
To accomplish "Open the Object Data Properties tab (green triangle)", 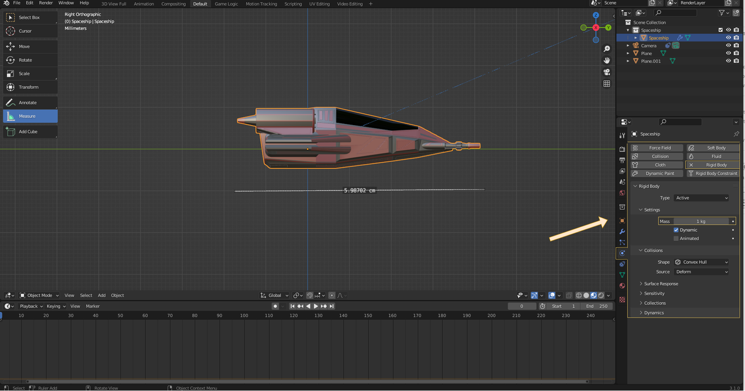I will 622,275.
